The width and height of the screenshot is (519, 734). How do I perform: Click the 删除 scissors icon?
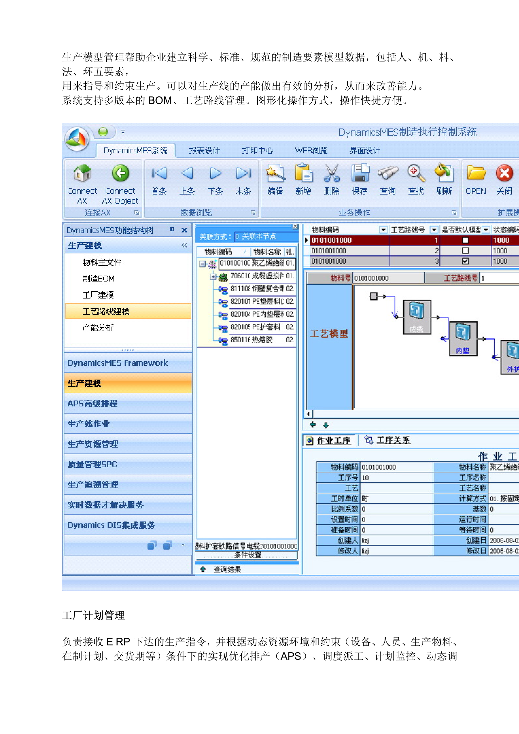click(332, 173)
